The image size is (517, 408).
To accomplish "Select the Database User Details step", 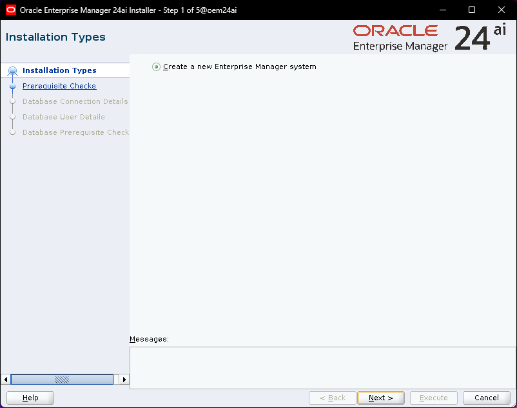I will tap(63, 117).
